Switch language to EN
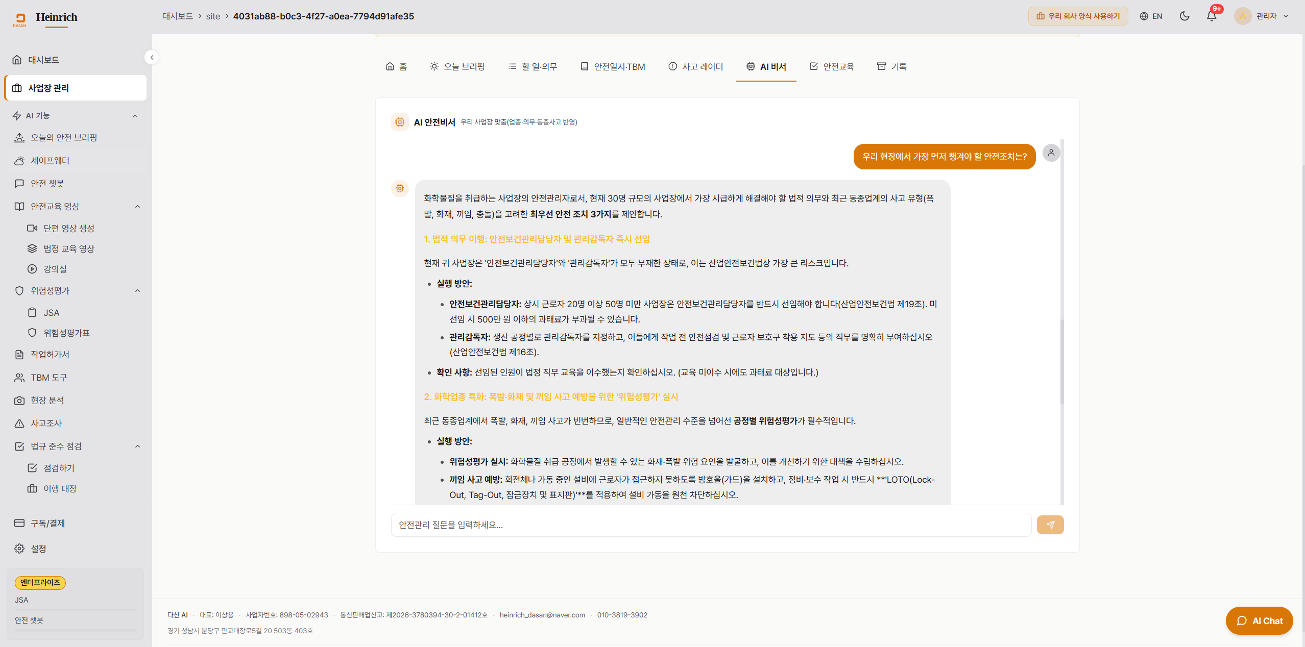Screen dimensions: 1305x647 (1151, 16)
